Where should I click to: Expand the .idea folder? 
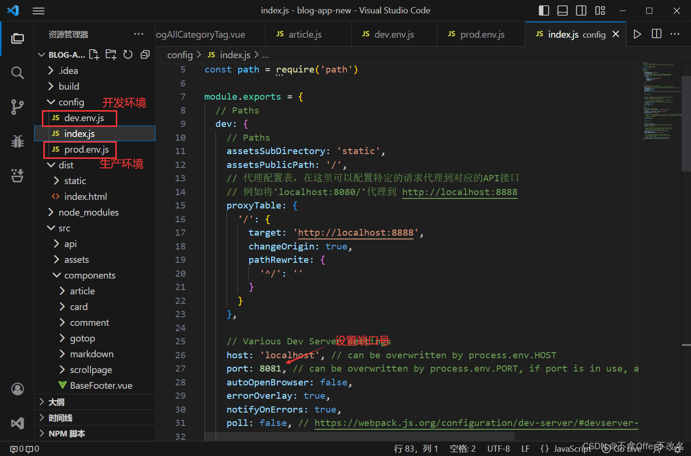[x=95, y=71]
